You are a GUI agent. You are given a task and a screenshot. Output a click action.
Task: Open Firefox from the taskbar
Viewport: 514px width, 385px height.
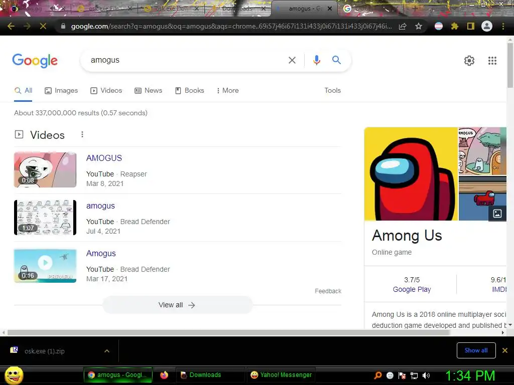[164, 375]
